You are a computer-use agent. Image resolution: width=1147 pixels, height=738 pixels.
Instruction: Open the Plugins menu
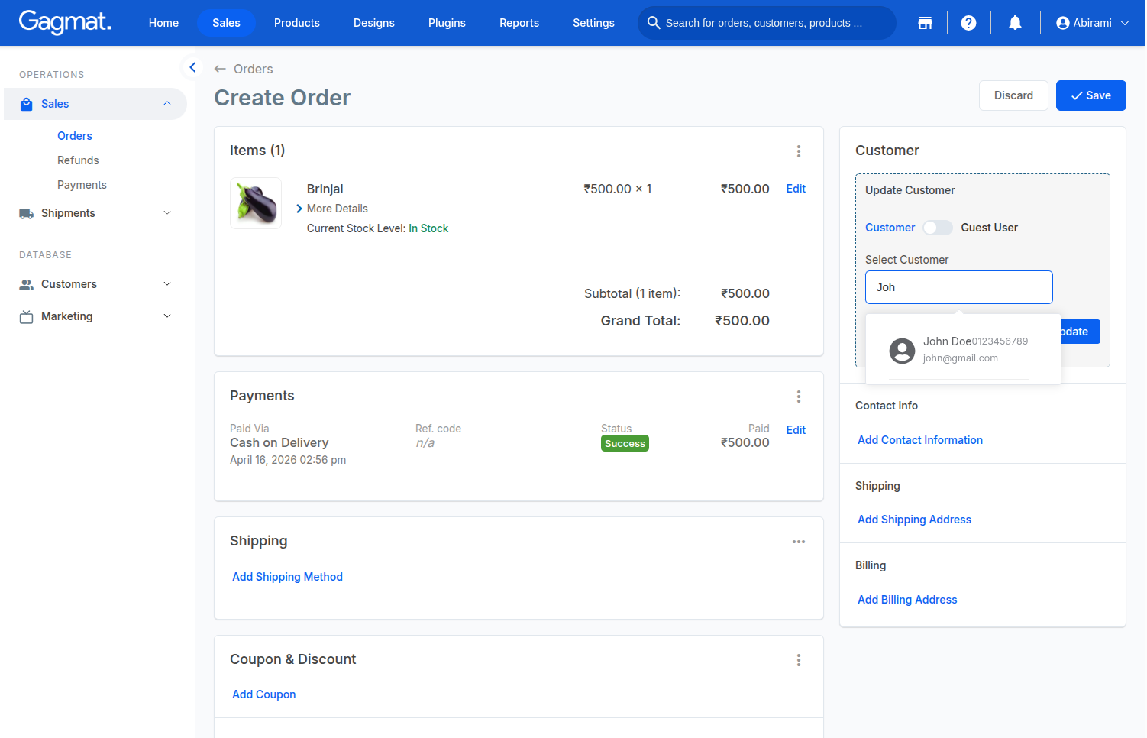tap(447, 23)
